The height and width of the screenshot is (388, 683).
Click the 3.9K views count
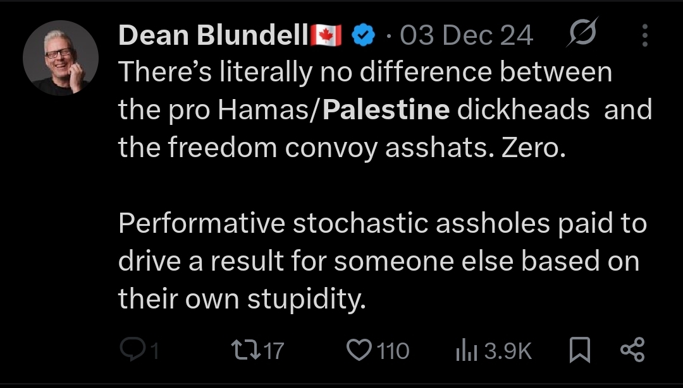(508, 351)
